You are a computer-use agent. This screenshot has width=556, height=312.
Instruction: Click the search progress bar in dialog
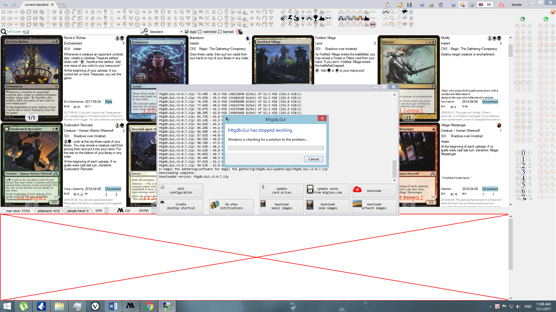[x=275, y=148]
